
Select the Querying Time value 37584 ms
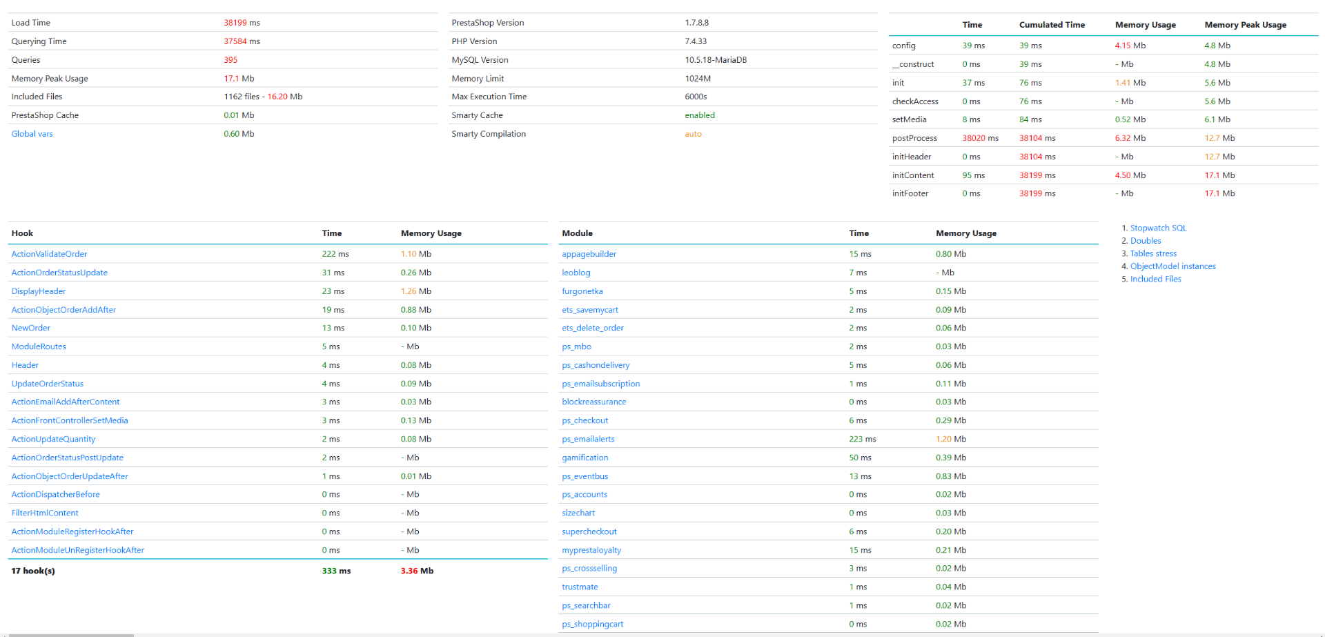click(242, 41)
